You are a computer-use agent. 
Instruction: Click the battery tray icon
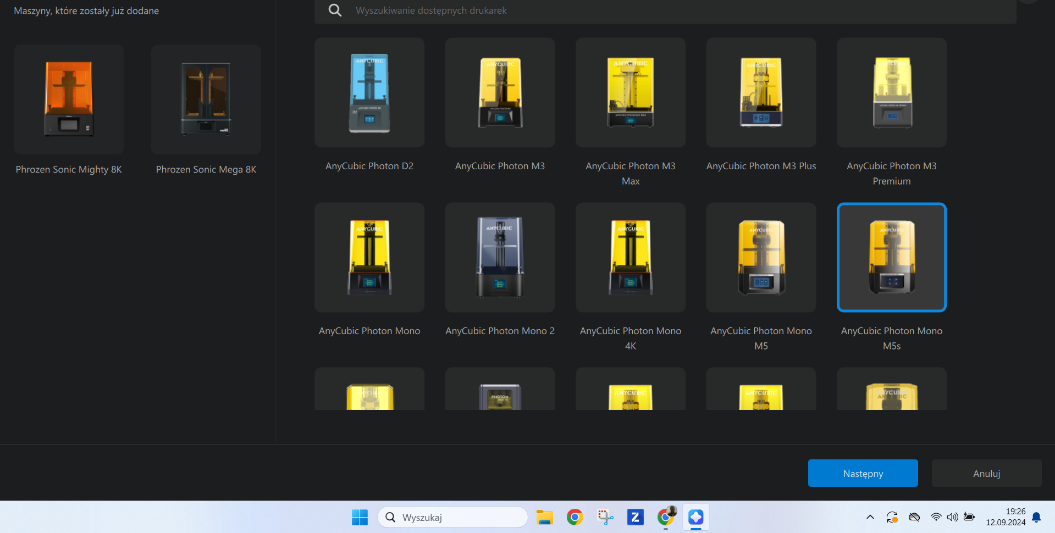[969, 517]
